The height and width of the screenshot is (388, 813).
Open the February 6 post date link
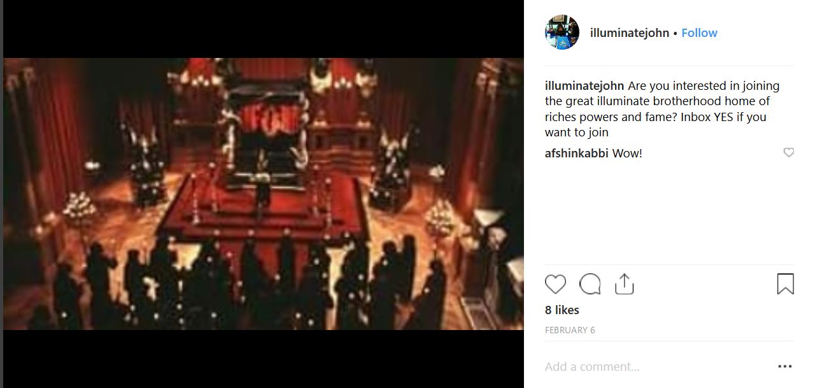tap(570, 330)
